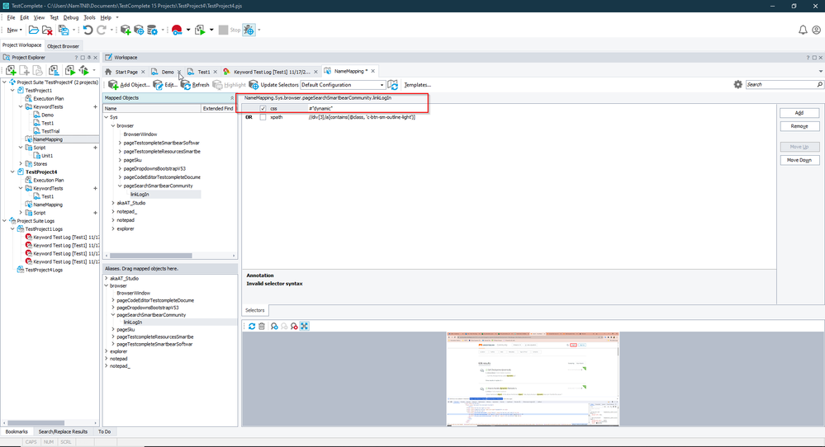The width and height of the screenshot is (825, 447).
Task: Click the Record test red icon
Action: pyautogui.click(x=177, y=31)
